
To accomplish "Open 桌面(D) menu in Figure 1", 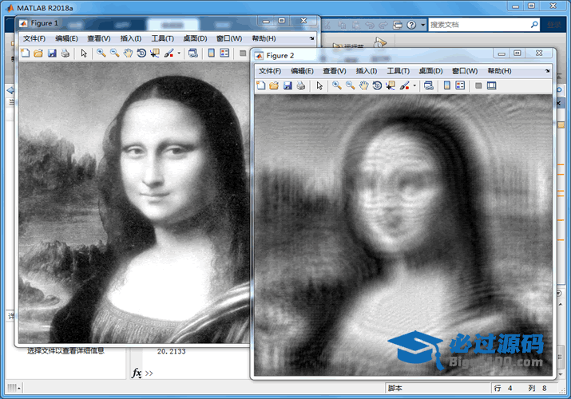I will pyautogui.click(x=195, y=38).
